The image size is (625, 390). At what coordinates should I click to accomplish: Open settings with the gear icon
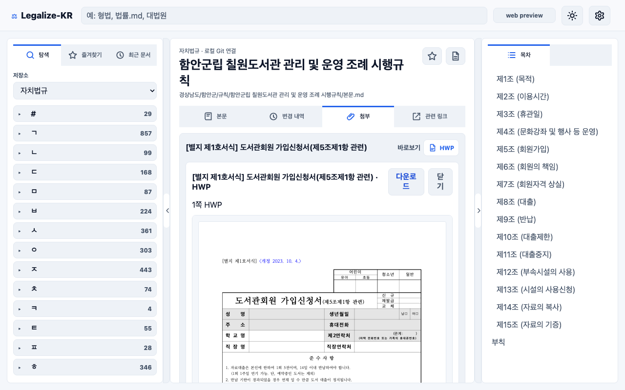click(600, 16)
